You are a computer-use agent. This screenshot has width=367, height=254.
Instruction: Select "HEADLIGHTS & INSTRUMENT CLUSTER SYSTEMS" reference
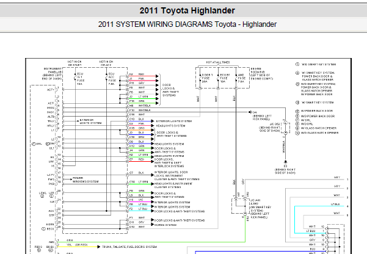coord(173,186)
